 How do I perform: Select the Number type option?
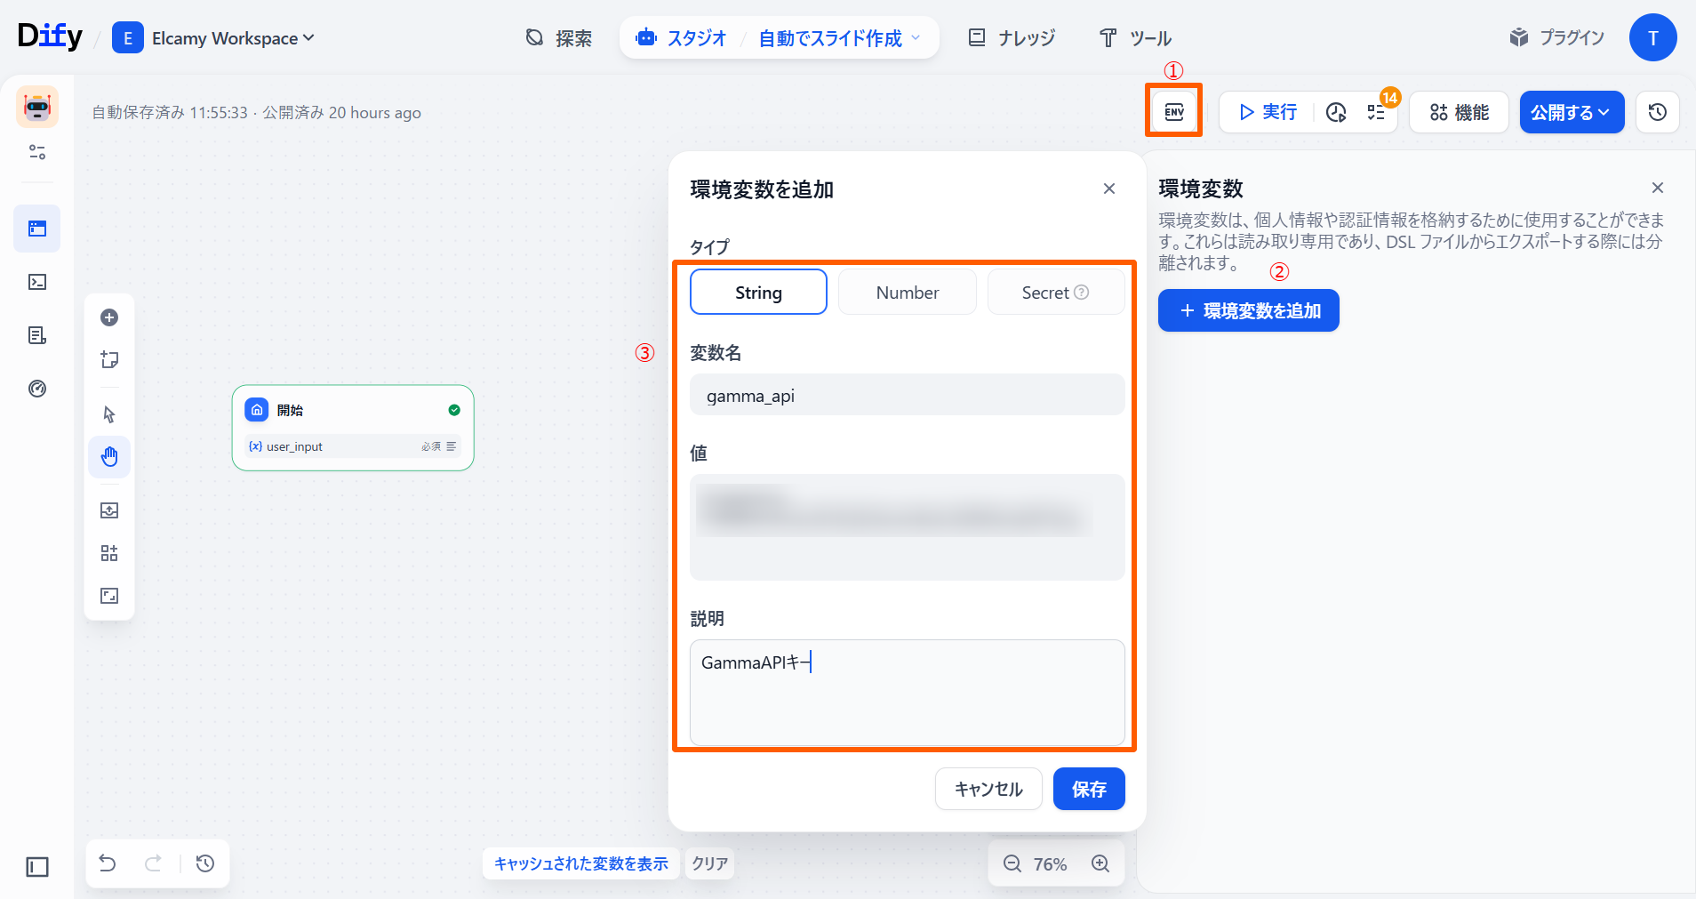coord(907,293)
